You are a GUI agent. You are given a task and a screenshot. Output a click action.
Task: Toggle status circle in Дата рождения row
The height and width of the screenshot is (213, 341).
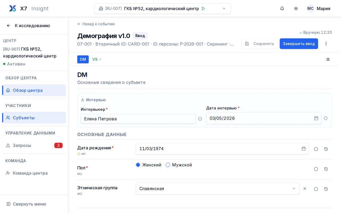tap(316, 149)
